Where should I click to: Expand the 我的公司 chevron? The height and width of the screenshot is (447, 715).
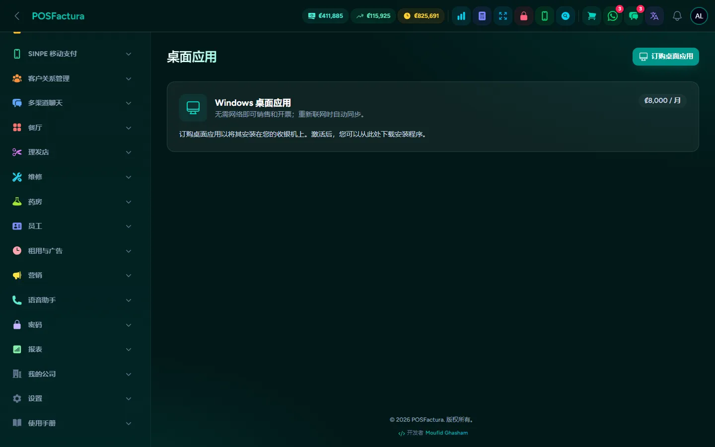[129, 374]
